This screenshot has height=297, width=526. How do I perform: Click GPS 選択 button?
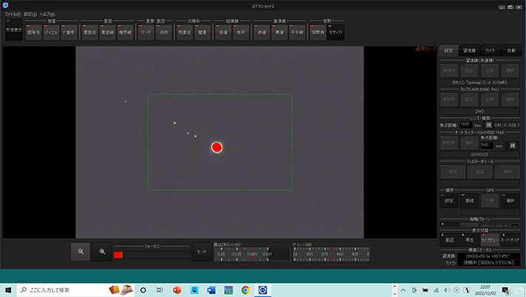point(510,200)
